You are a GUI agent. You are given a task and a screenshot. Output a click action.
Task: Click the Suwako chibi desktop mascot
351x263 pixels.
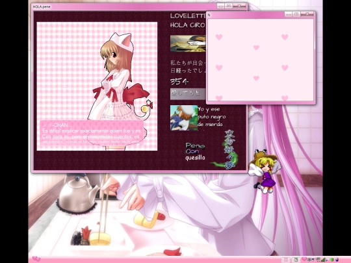[x=264, y=171]
